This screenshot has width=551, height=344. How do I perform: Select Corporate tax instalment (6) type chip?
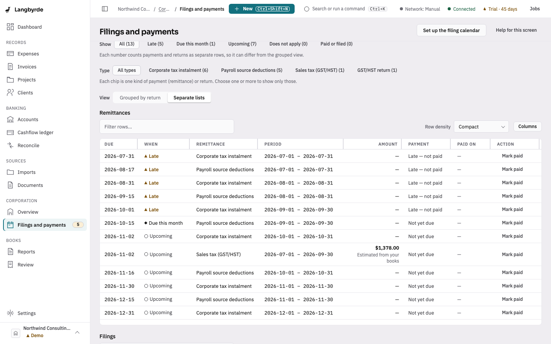pos(178,70)
